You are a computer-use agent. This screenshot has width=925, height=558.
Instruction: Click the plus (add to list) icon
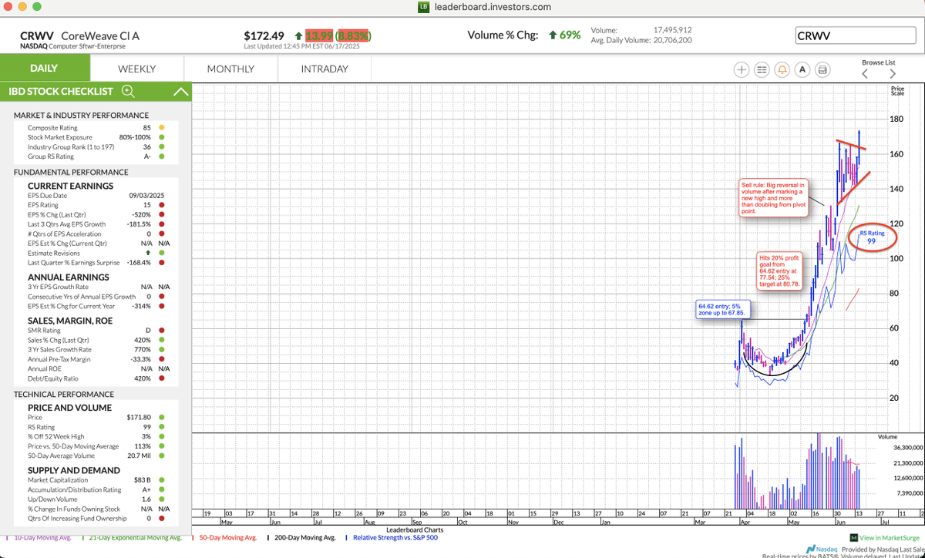tap(742, 69)
